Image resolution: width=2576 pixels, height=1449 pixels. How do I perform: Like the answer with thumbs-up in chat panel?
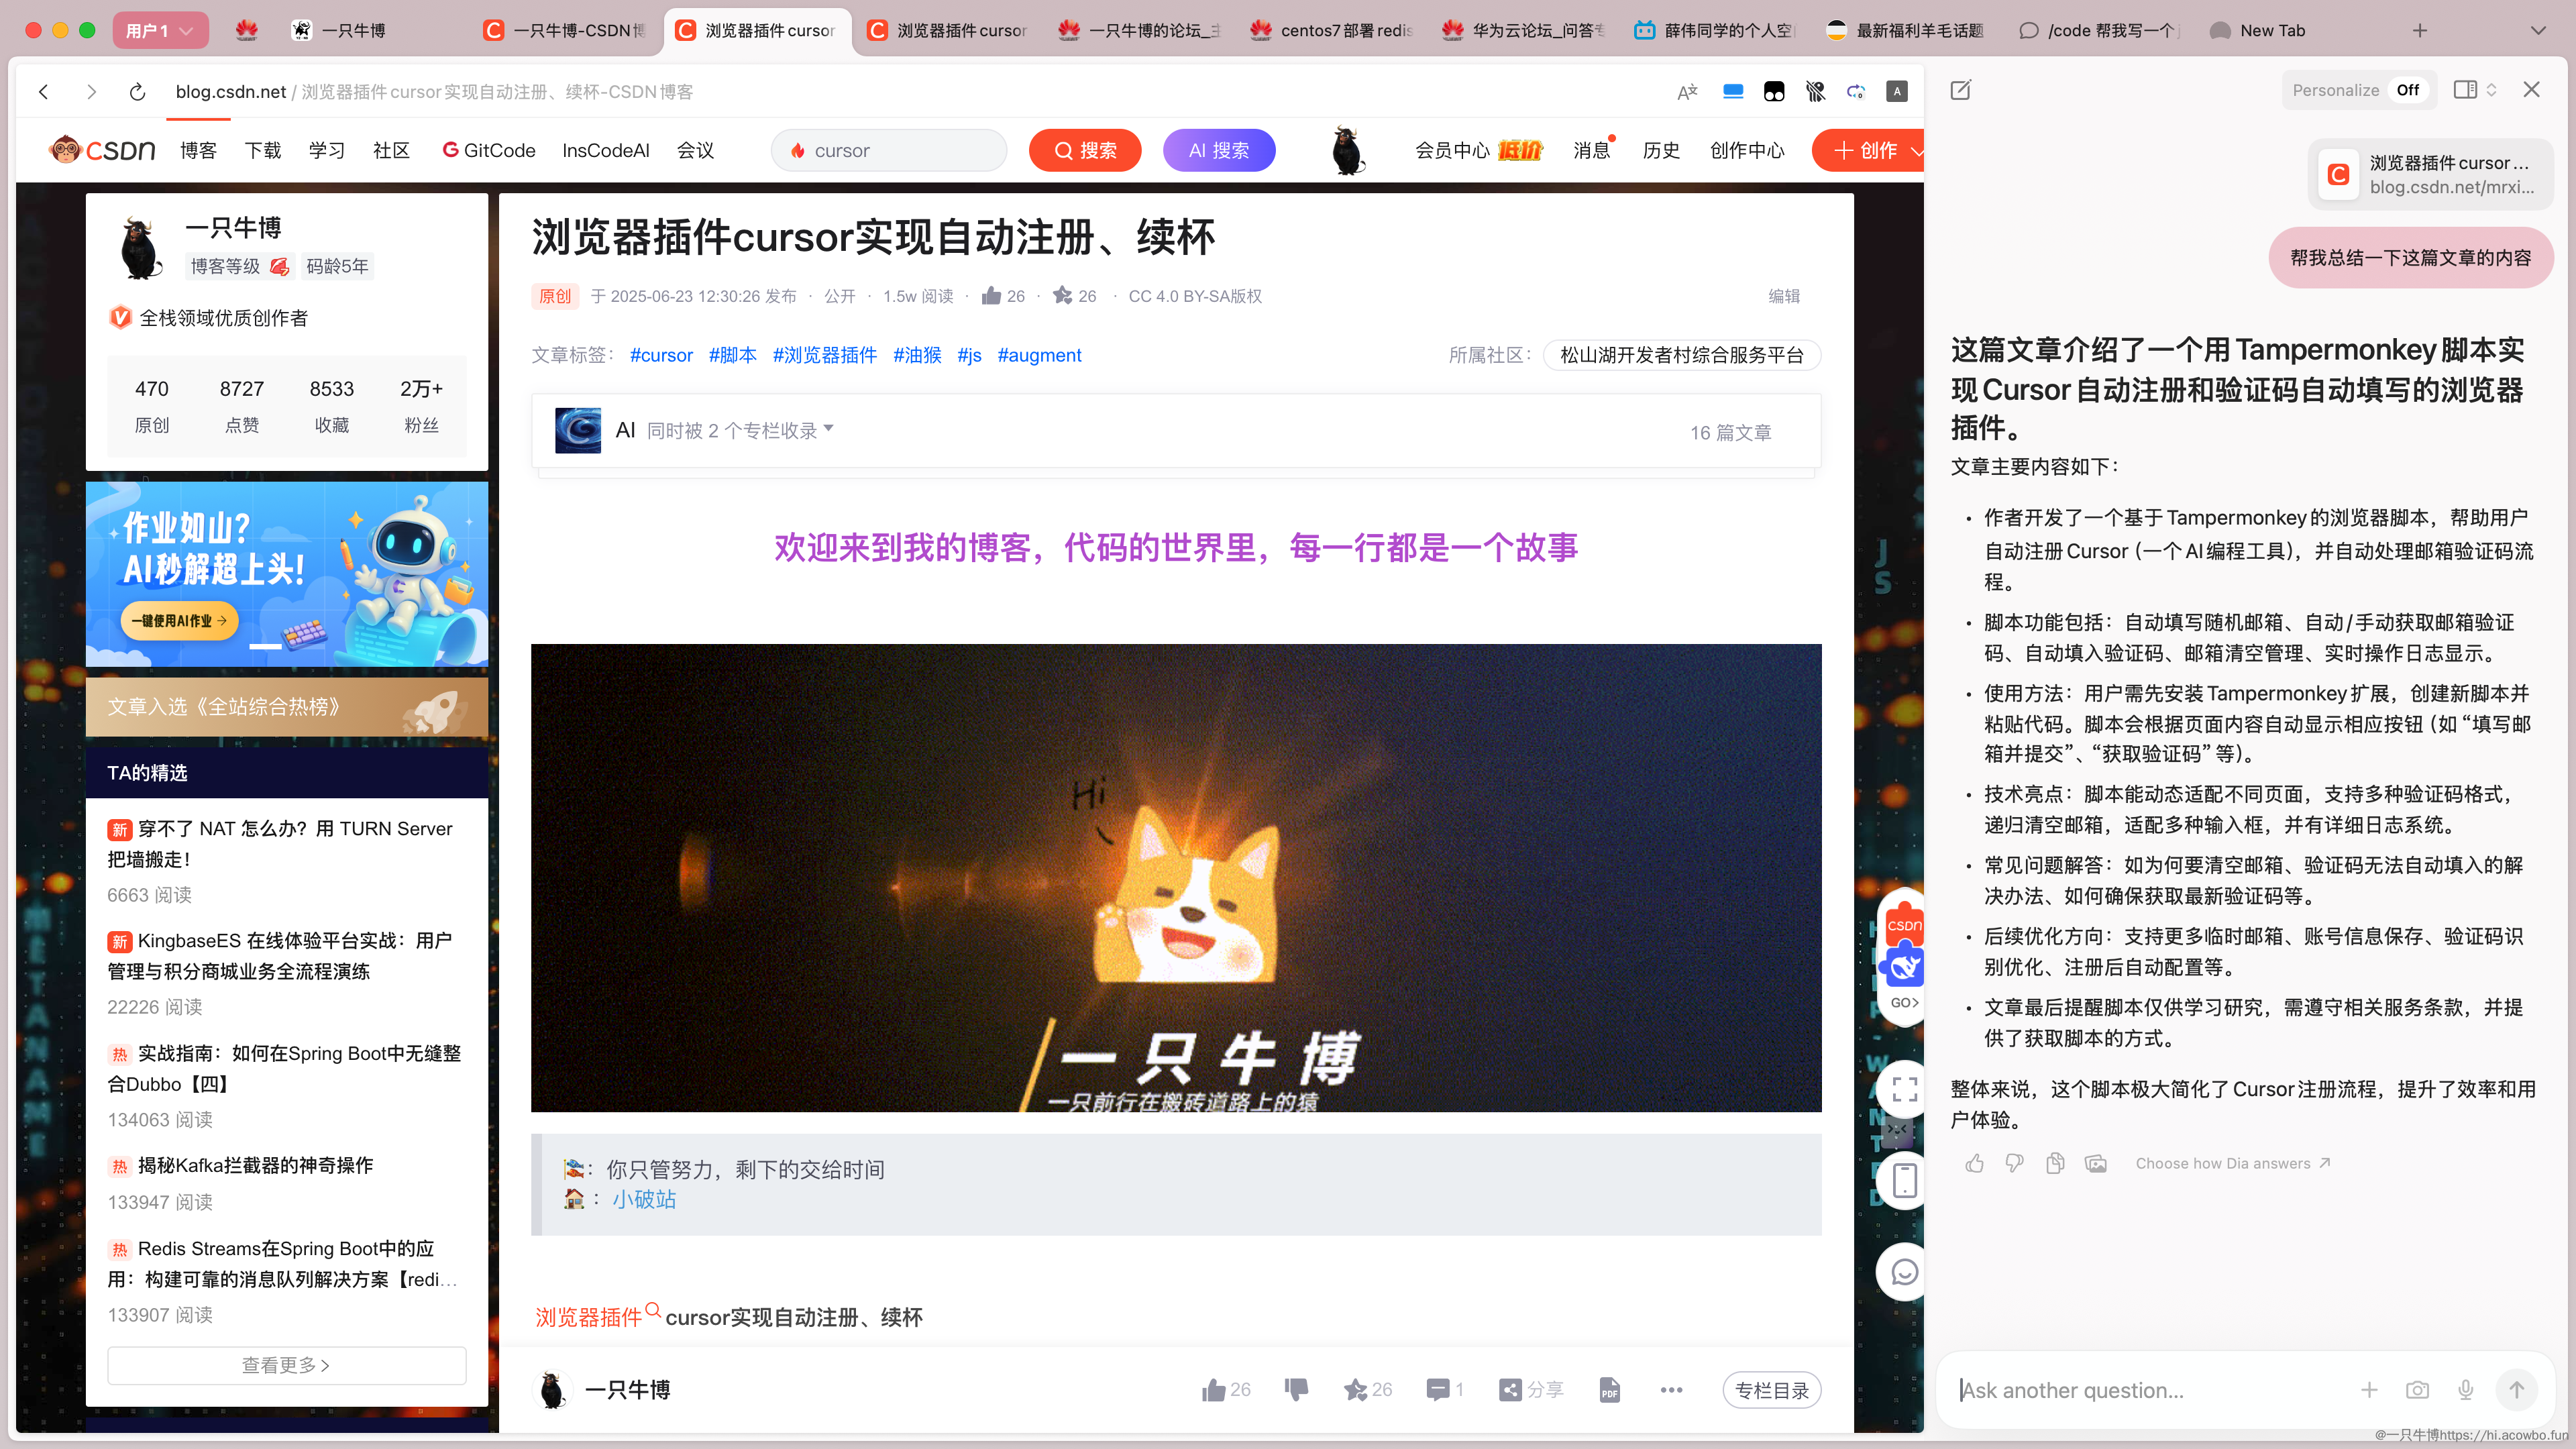click(1974, 1163)
